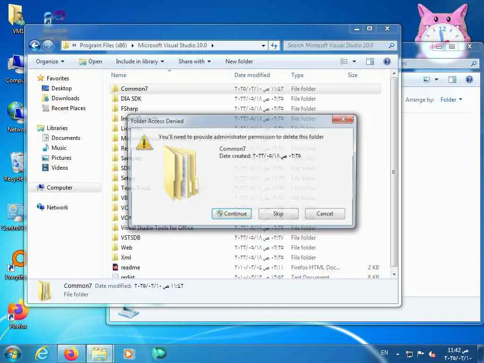The image size is (484, 363).
Task: Open Windows Start menu
Action: 12,354
